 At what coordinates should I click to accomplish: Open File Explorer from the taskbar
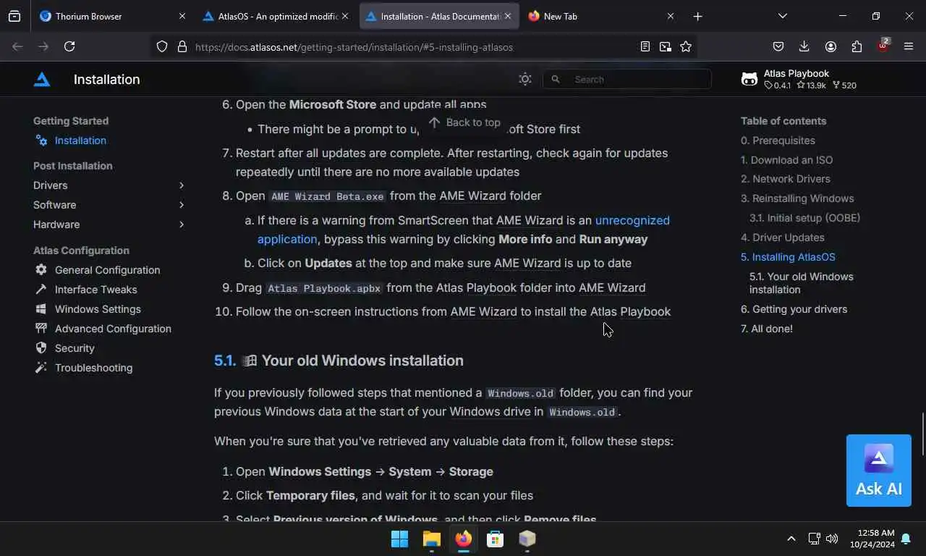pyautogui.click(x=431, y=539)
